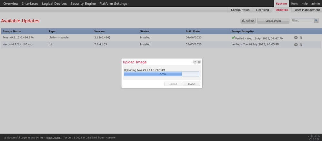322x141 pixels.
Task: Open the Tools menu
Action: pos(294,4)
